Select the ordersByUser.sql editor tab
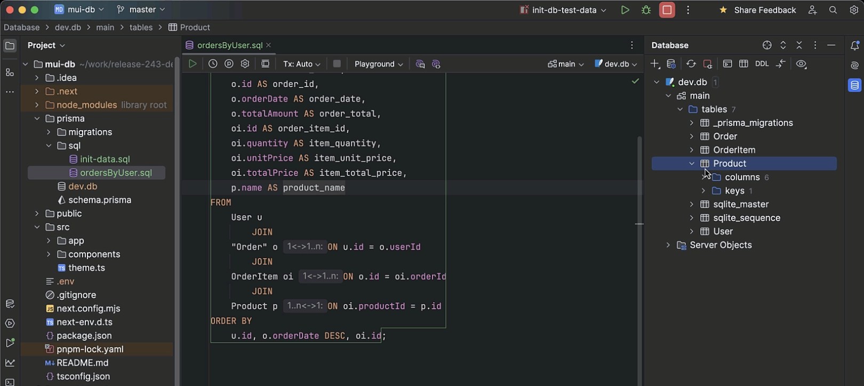 coord(229,45)
